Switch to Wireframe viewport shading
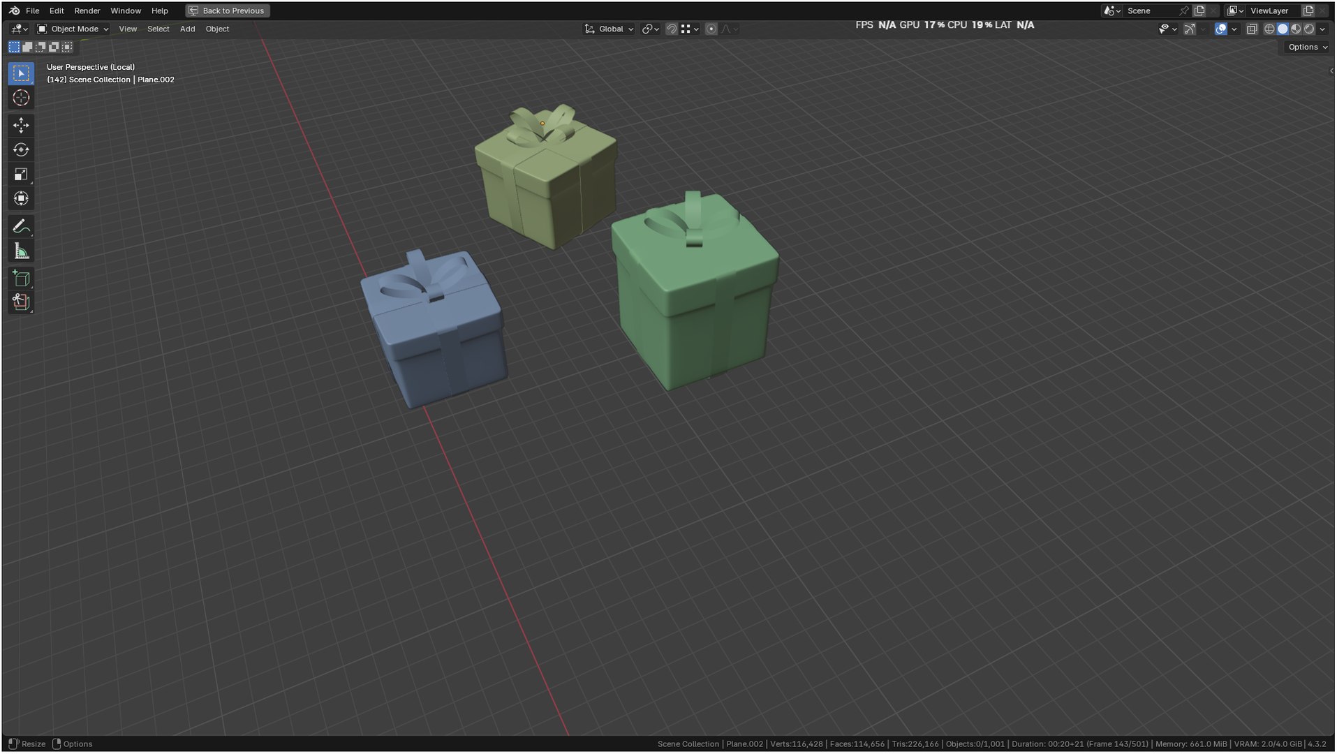The width and height of the screenshot is (1337, 754). [x=1269, y=29]
